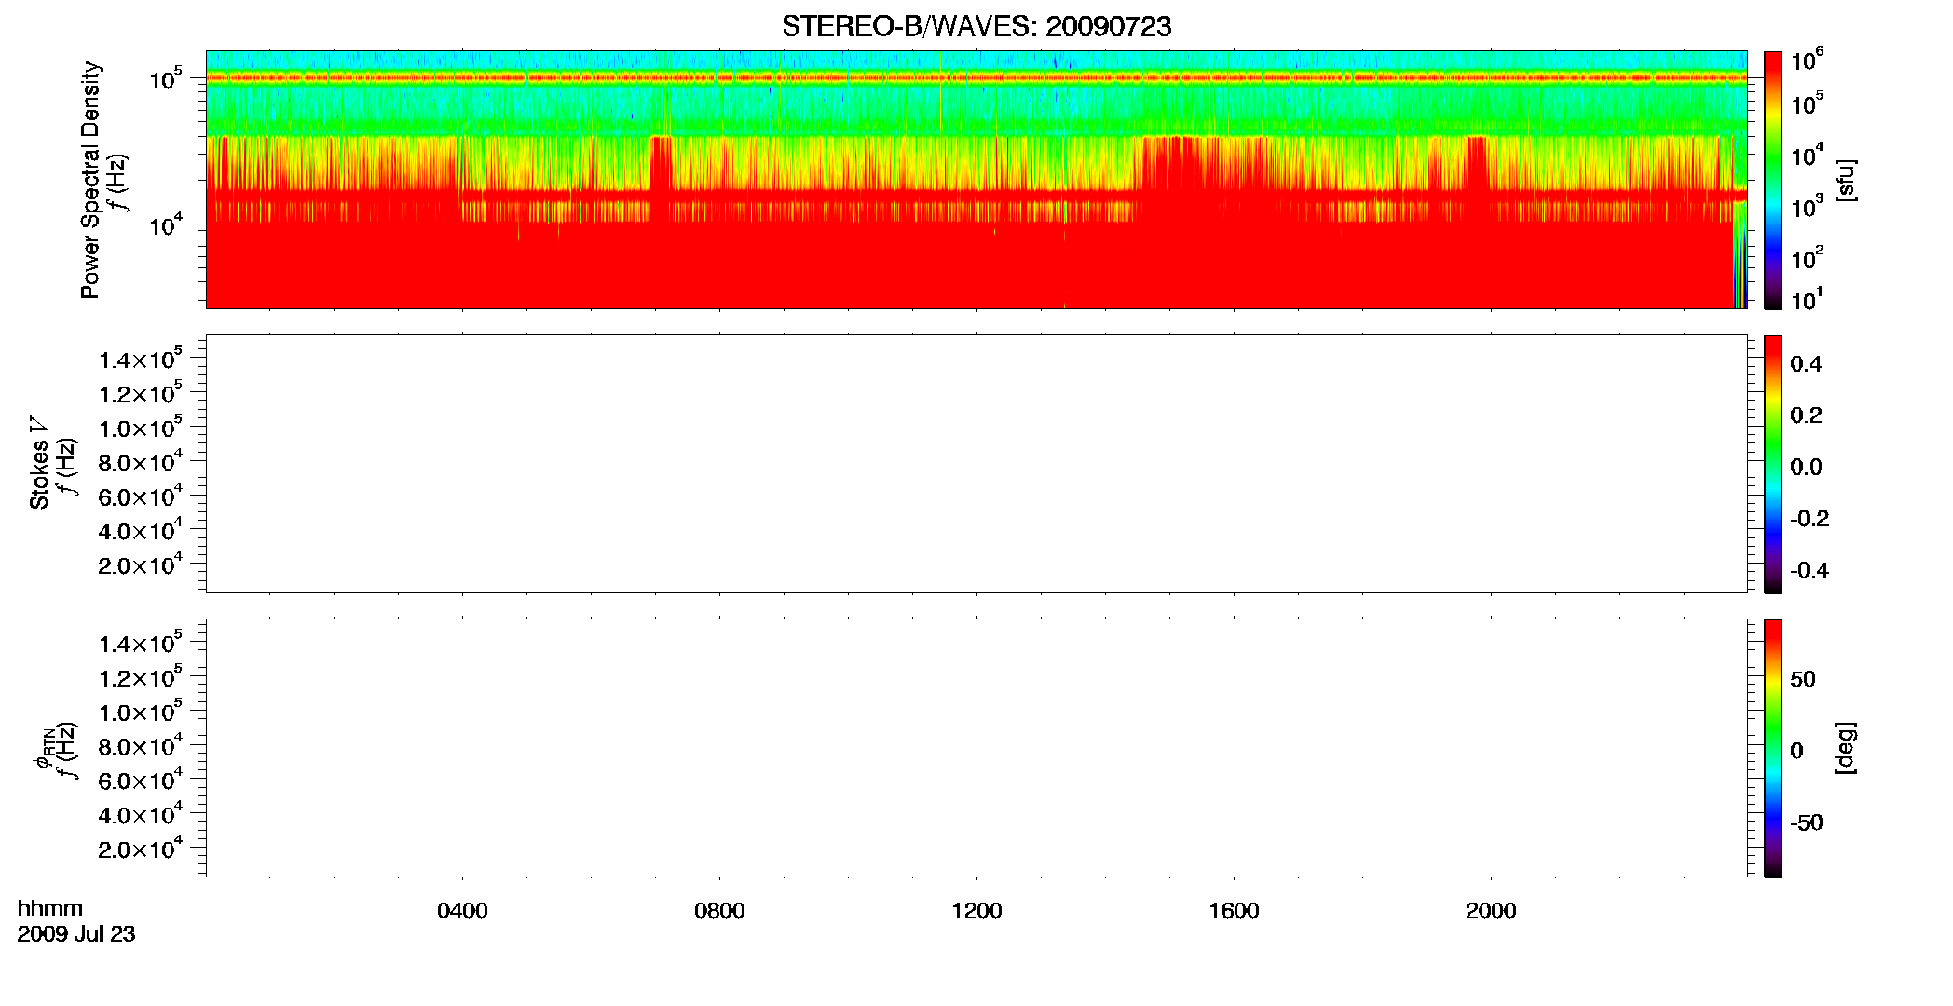Click the empty phi RTN plot panel
This screenshot has width=1953, height=1006.
click(x=976, y=748)
